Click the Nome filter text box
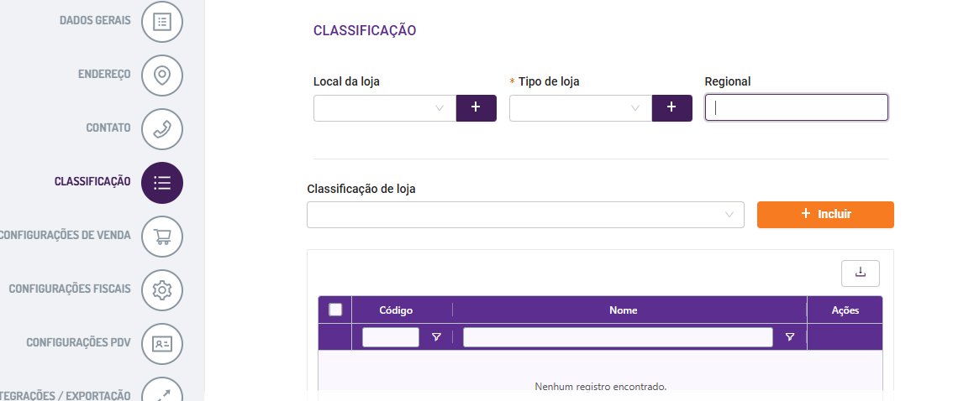 tap(618, 337)
